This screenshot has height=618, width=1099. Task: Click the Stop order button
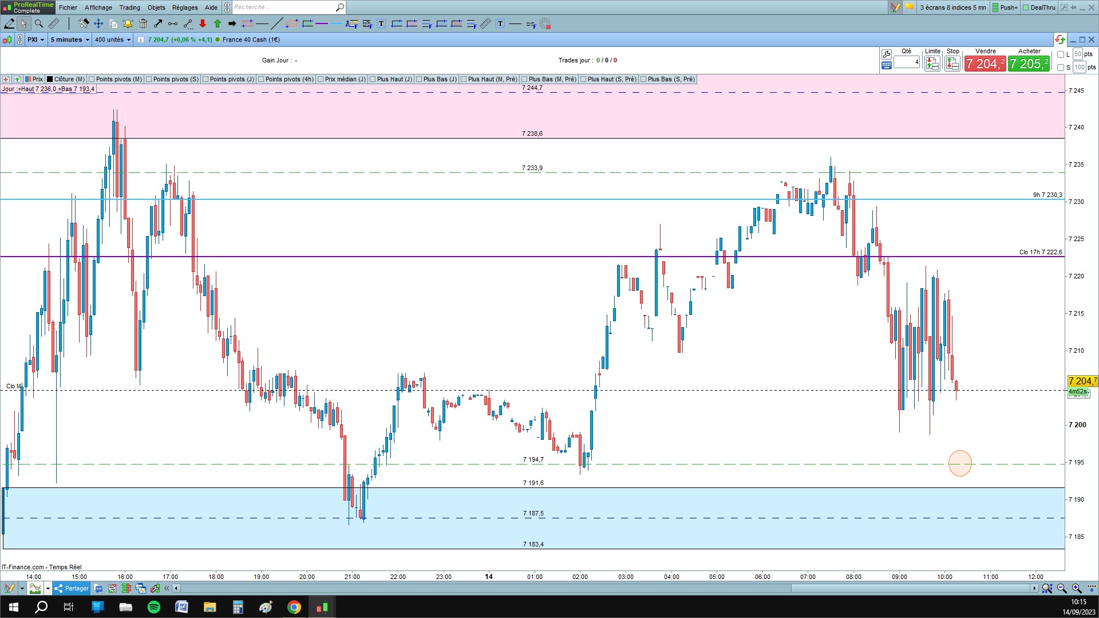(952, 64)
